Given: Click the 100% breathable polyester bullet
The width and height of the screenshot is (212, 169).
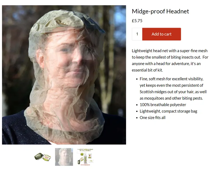Looking at the screenshot, I should coord(163,105).
